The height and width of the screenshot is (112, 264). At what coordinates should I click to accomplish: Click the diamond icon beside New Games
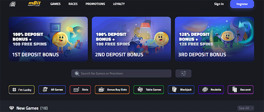pyautogui.click(x=12, y=108)
